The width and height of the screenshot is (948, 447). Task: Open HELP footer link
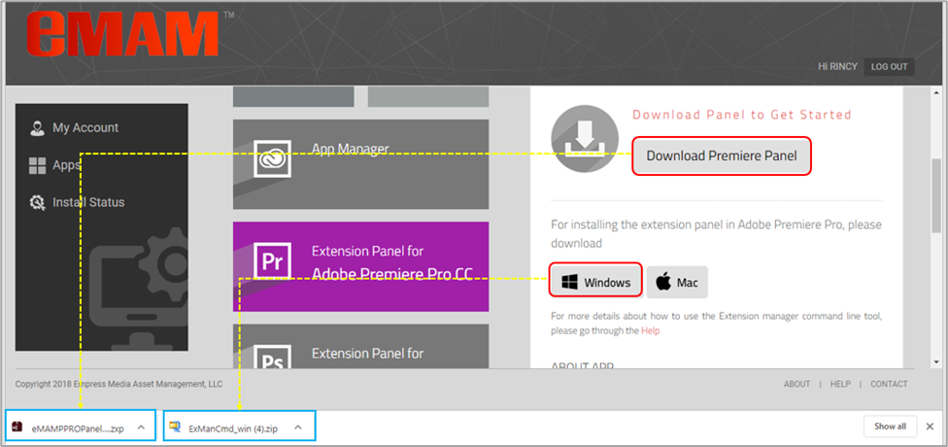(x=840, y=384)
